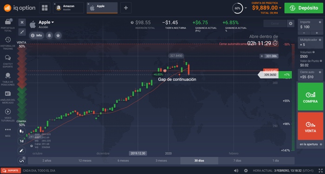Click the 2019.12.30 date label
Screen dimensions: 325x174
(x=138, y=154)
